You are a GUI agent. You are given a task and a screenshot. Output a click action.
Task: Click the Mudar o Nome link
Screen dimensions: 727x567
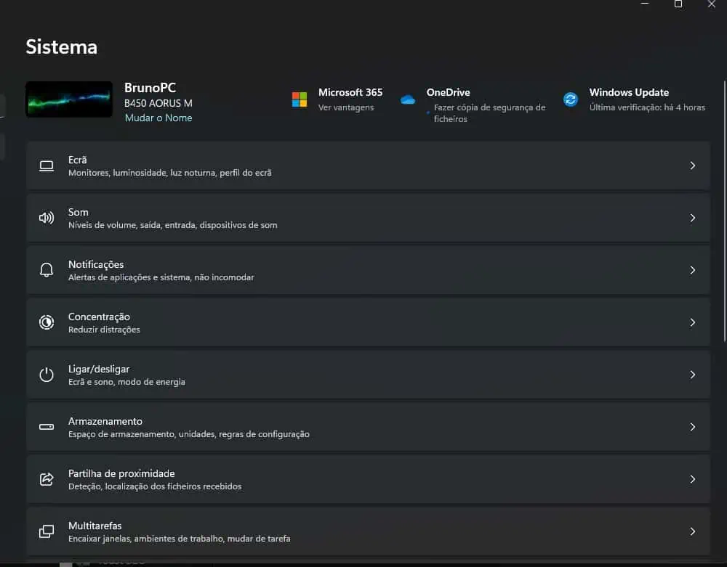[158, 118]
